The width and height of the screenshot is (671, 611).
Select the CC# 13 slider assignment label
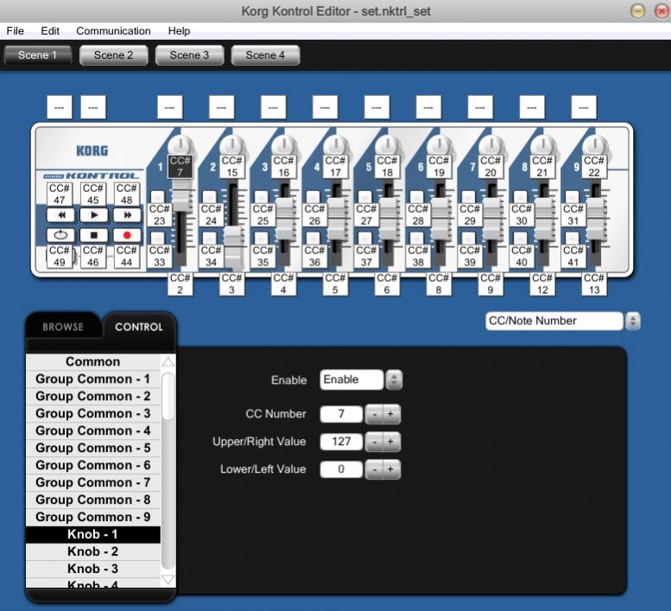coord(594,283)
